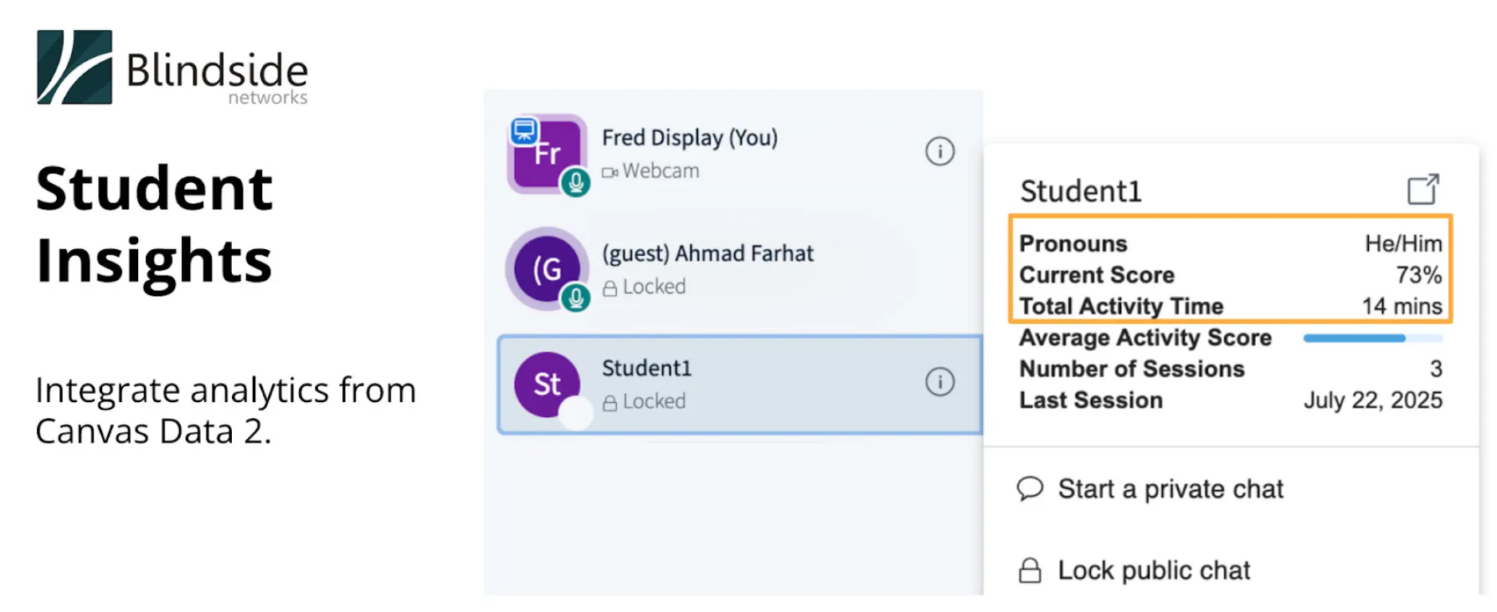
Task: Click Total Activity Time label
Action: 1121,306
